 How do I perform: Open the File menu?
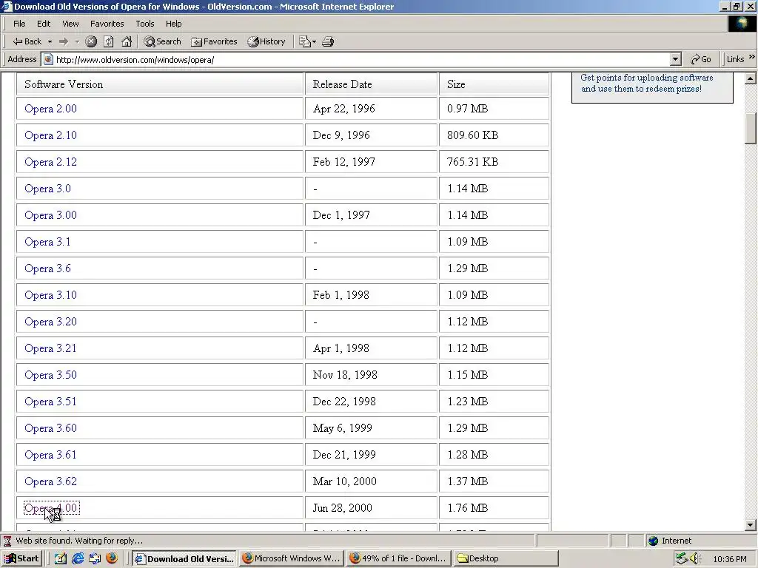click(19, 24)
